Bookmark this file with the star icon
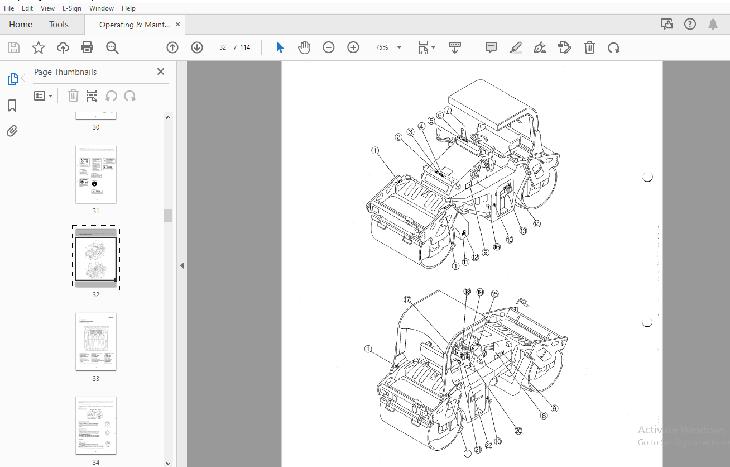The width and height of the screenshot is (730, 467). (39, 47)
